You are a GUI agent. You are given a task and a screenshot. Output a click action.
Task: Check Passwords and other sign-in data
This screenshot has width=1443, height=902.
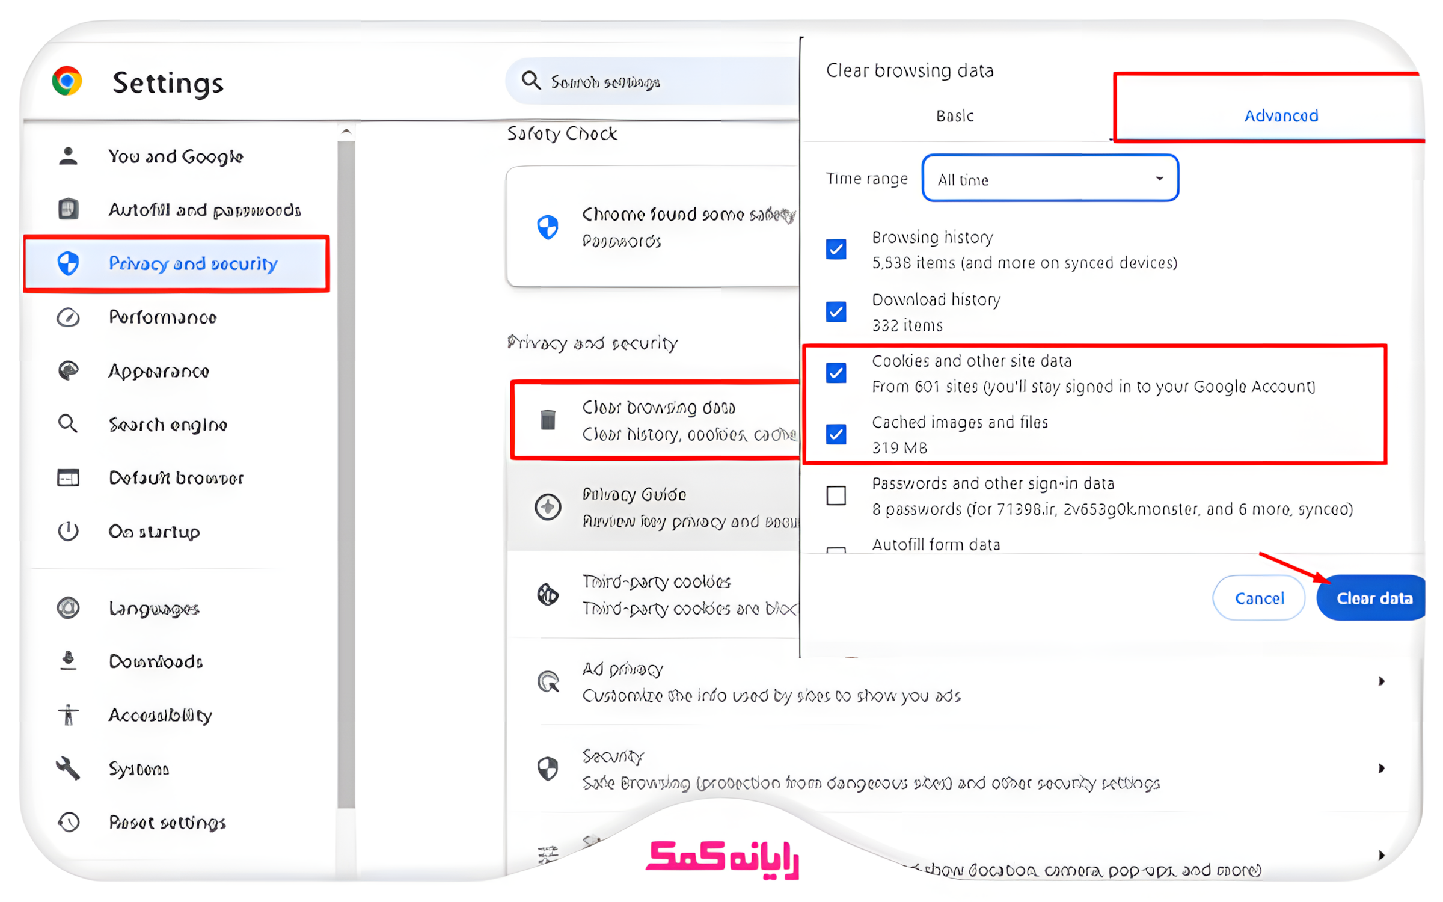click(835, 495)
